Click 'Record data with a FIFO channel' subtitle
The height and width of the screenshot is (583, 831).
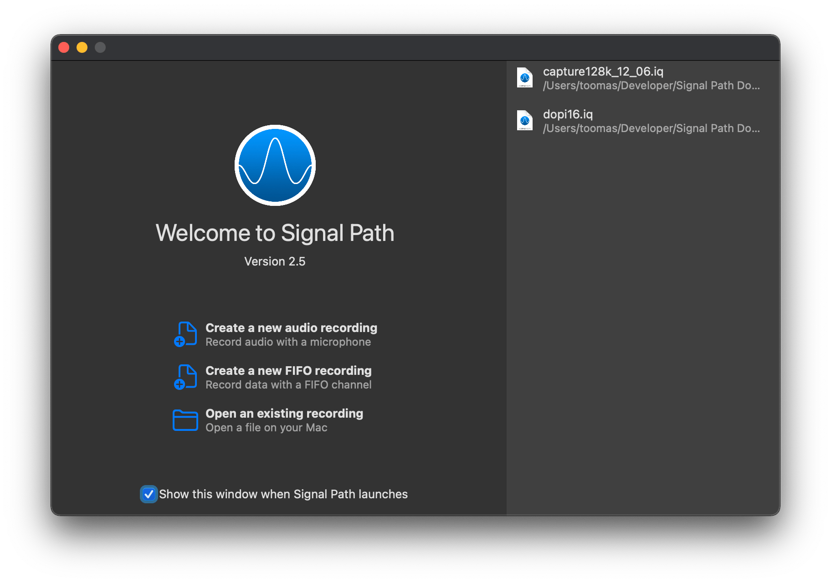288,385
